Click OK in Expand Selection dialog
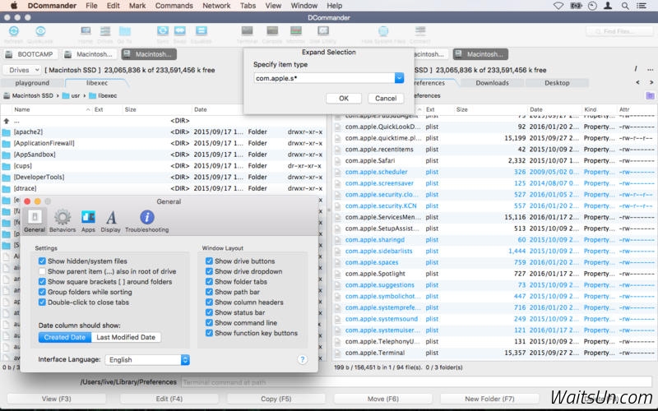 [x=344, y=98]
